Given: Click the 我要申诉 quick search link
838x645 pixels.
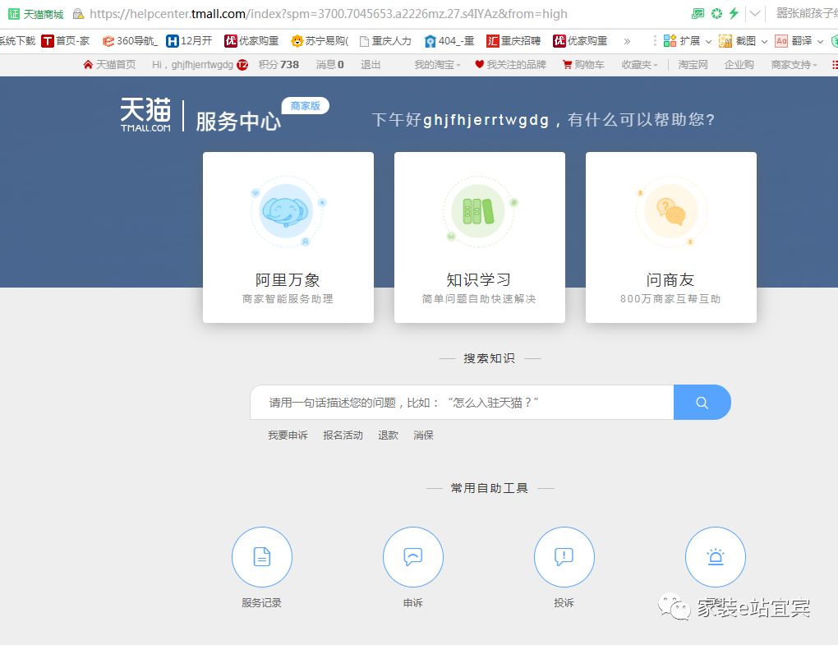Looking at the screenshot, I should tap(288, 435).
